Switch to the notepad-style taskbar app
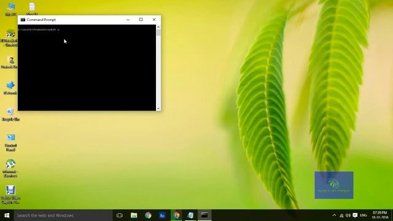This screenshot has width=393, height=221. [190, 215]
